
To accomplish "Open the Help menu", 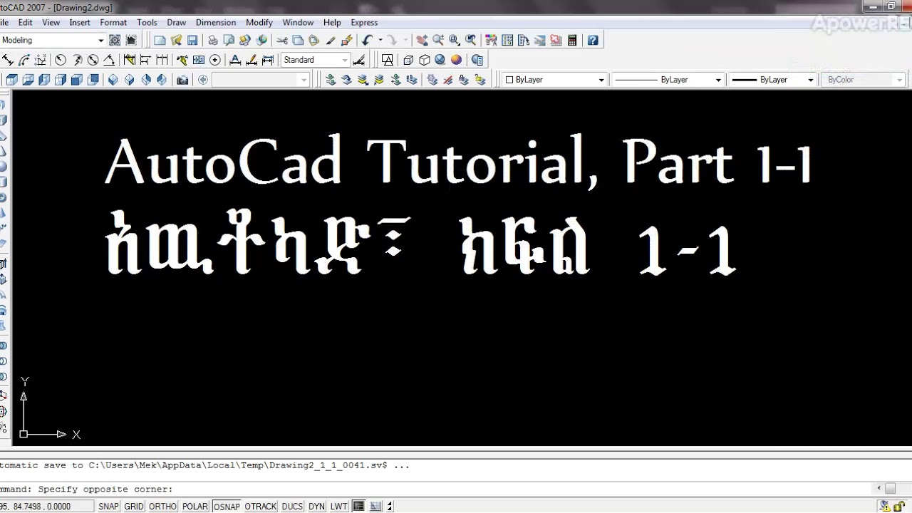I will (332, 22).
